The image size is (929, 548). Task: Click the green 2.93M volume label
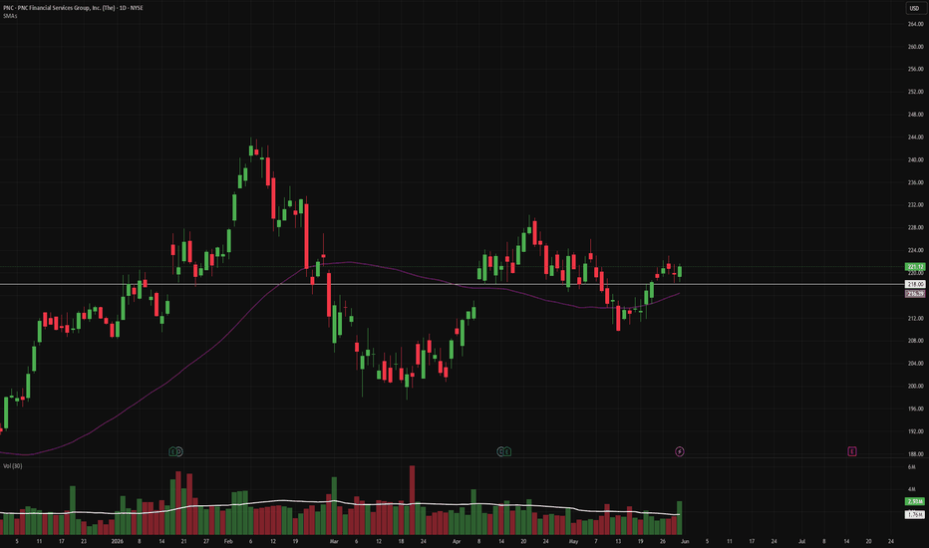(914, 502)
